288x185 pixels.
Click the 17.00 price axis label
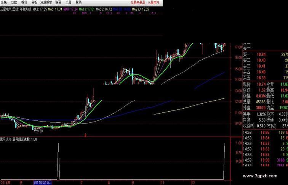point(238,47)
